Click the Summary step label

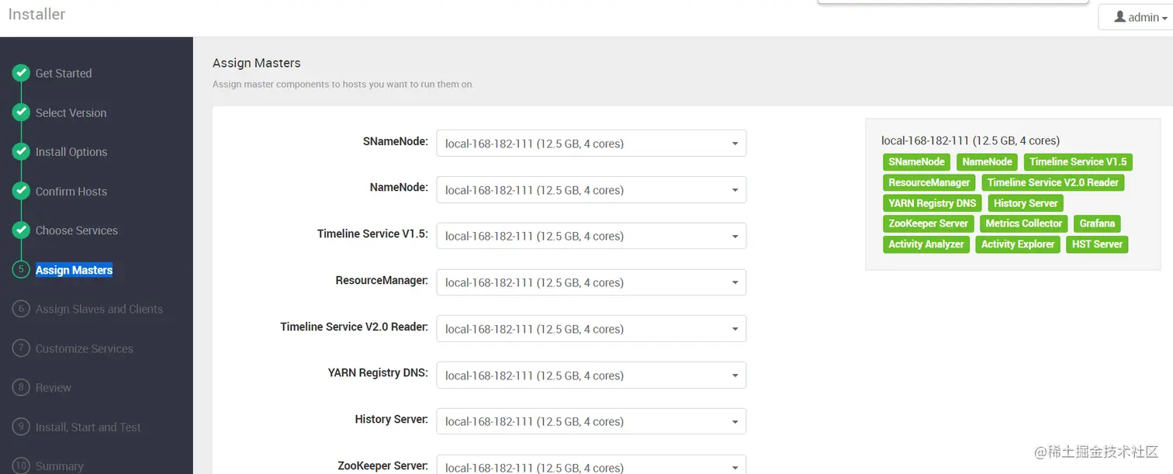click(x=60, y=466)
